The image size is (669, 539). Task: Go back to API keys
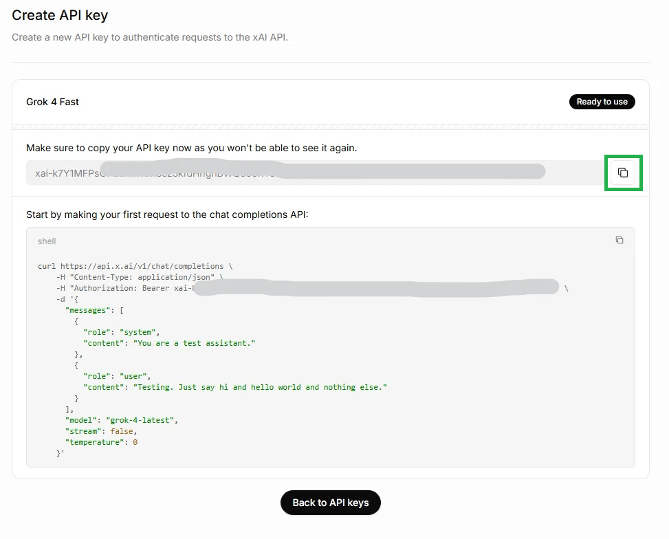click(x=330, y=503)
